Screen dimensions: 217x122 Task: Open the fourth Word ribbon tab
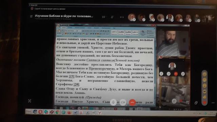pos(90,28)
